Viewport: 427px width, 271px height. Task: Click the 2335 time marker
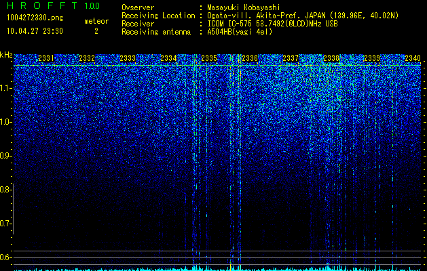click(x=209, y=58)
